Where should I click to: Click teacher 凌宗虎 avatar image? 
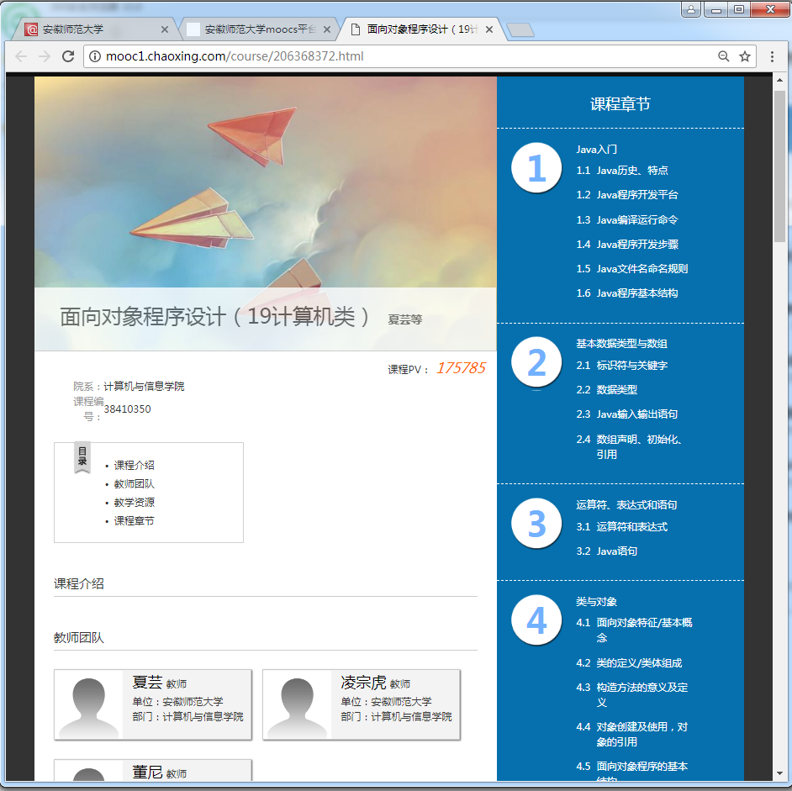[298, 705]
